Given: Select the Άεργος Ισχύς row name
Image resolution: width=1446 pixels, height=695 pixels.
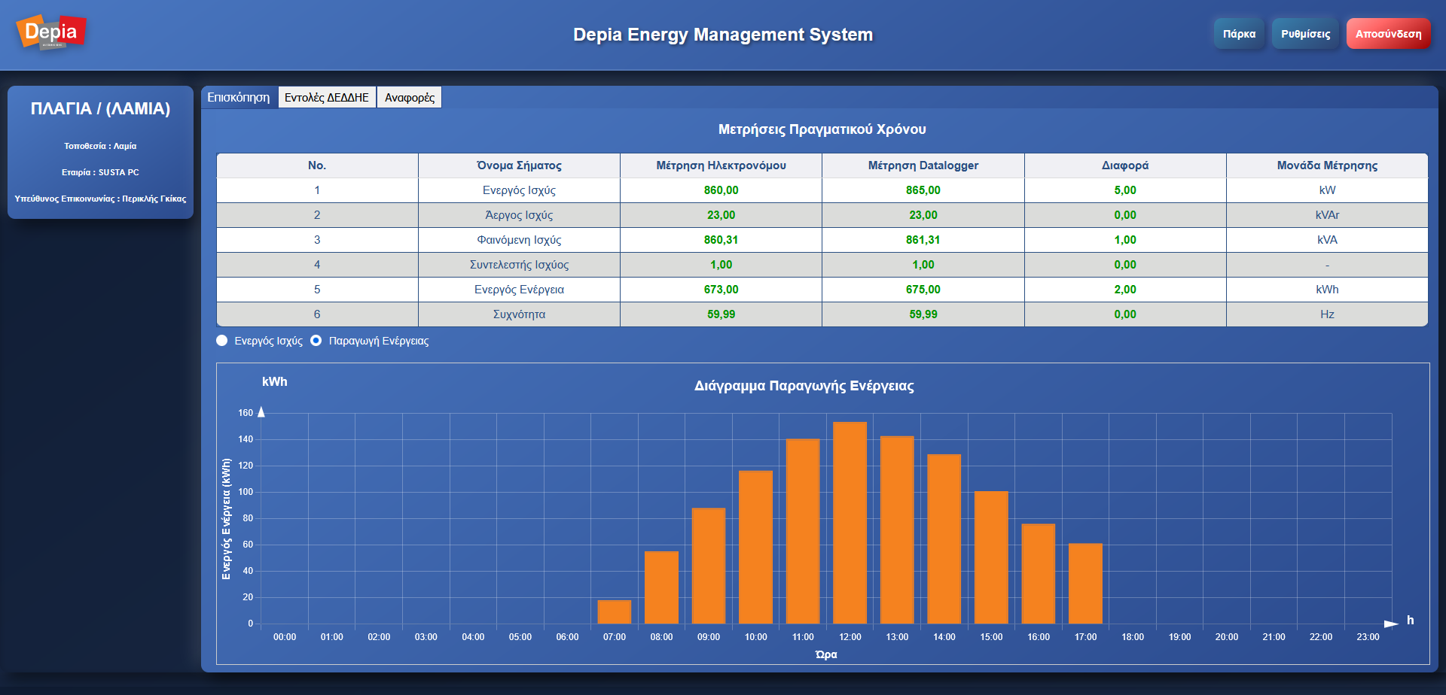Looking at the screenshot, I should [x=519, y=215].
